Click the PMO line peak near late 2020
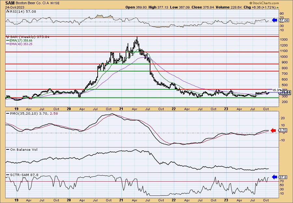293x203 pixels. 112,114
